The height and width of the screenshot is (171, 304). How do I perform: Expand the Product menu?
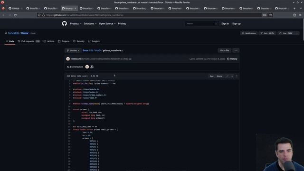(x=76, y=23)
